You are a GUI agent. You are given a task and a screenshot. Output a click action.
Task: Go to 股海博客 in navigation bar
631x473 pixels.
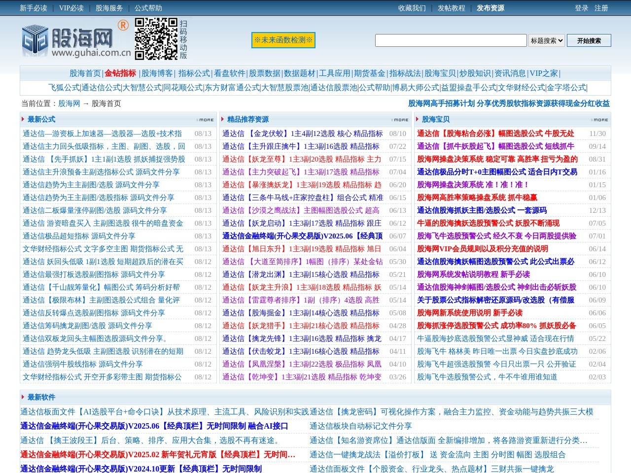point(157,73)
